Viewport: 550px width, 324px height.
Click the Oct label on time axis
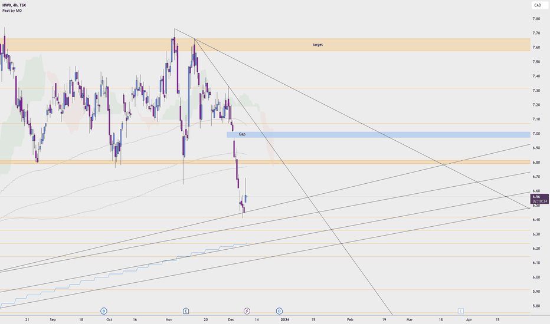pos(109,320)
